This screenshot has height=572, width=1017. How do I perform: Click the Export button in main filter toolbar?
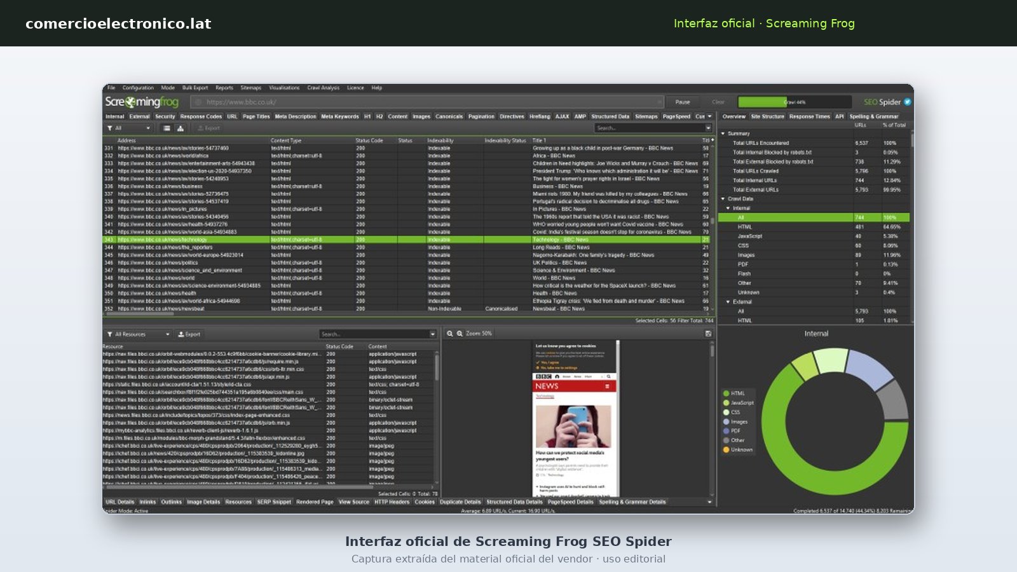(208, 128)
